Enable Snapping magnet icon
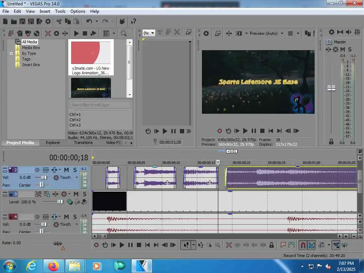Image resolution: width=364 pixels, height=273 pixels. (303, 245)
